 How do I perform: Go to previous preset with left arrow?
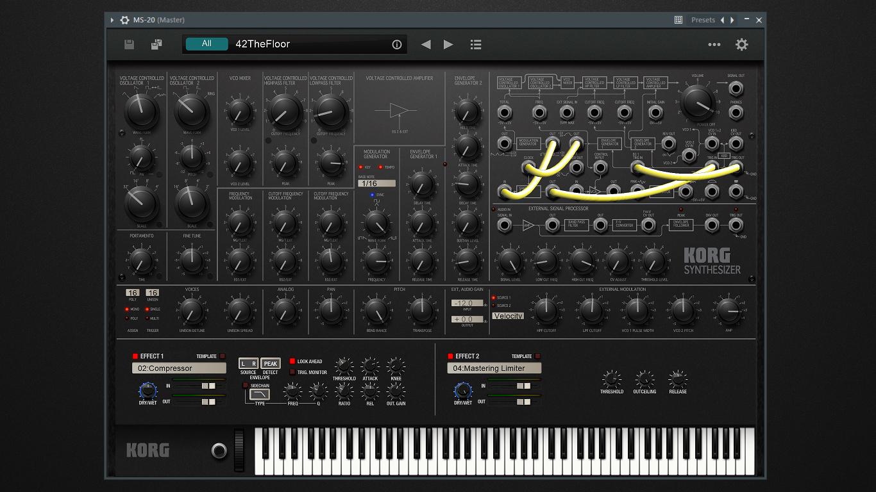point(426,44)
